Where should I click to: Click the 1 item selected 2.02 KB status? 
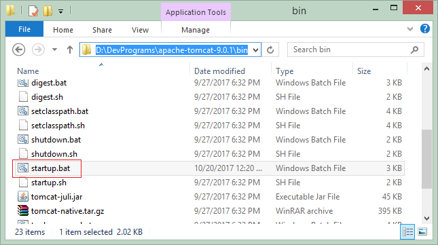101,232
